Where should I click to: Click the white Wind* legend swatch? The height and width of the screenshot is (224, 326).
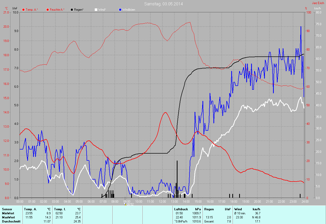point(96,10)
